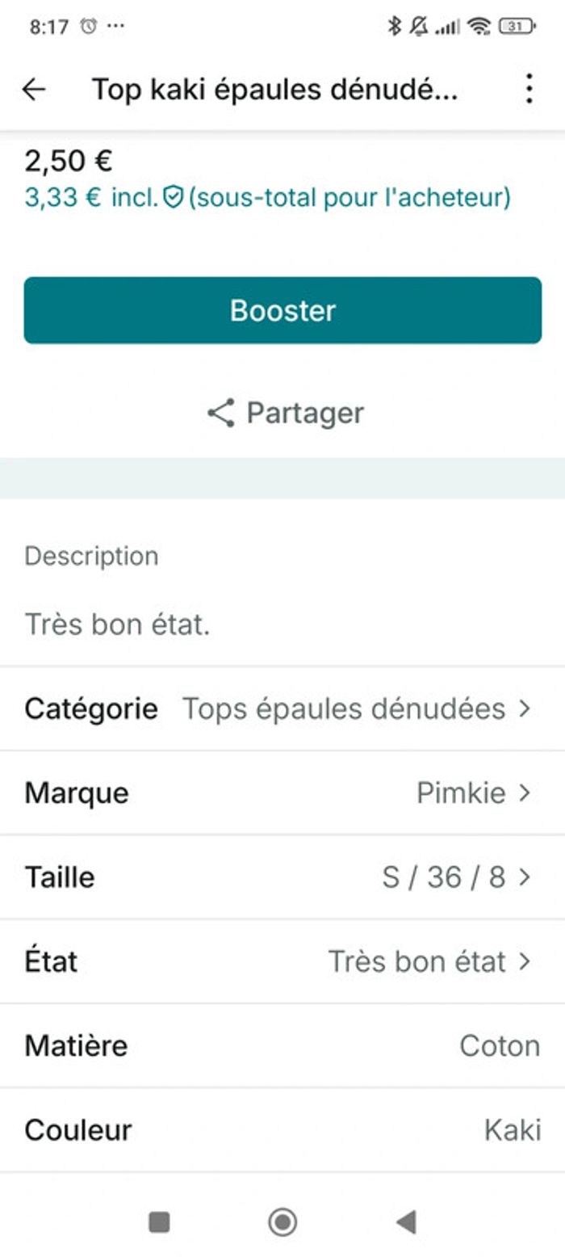Image resolution: width=565 pixels, height=1257 pixels.
Task: Open the Taille S / 36 / 8 chevron
Action: 525,877
